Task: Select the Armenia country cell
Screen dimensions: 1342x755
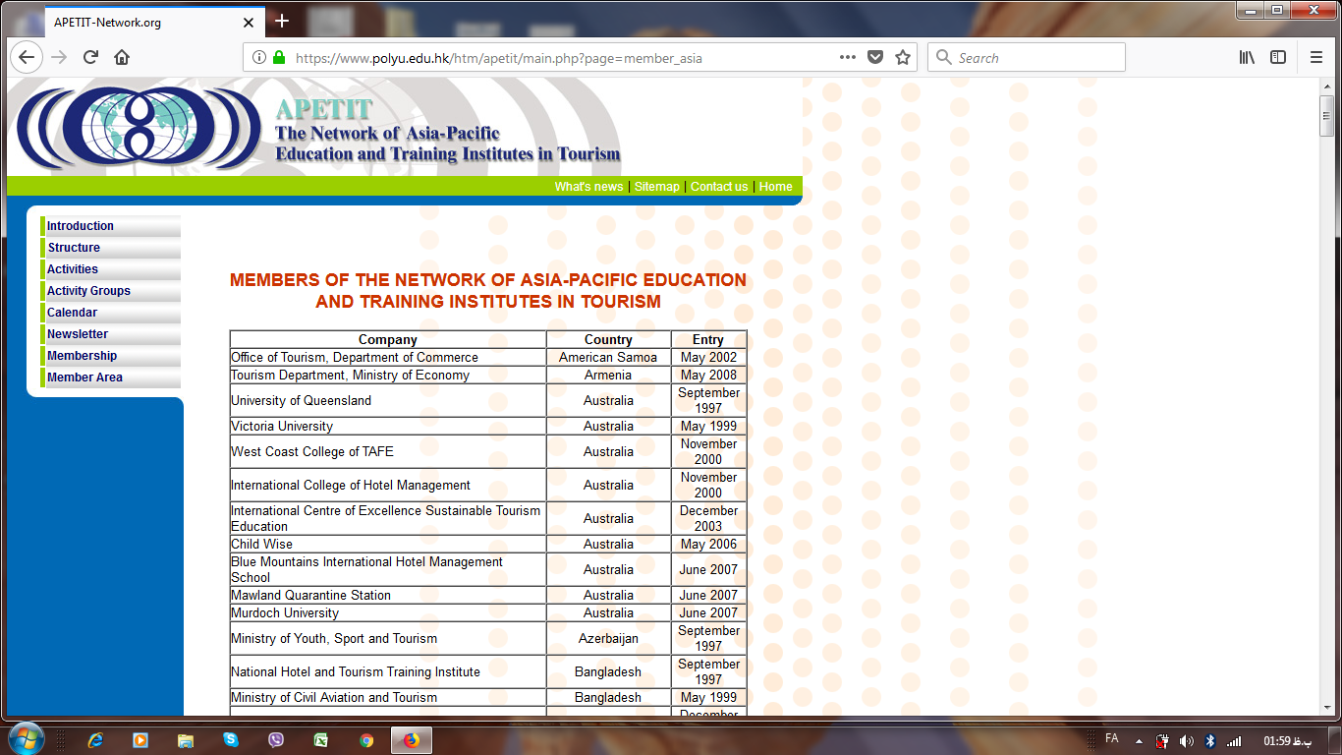Action: pos(608,376)
